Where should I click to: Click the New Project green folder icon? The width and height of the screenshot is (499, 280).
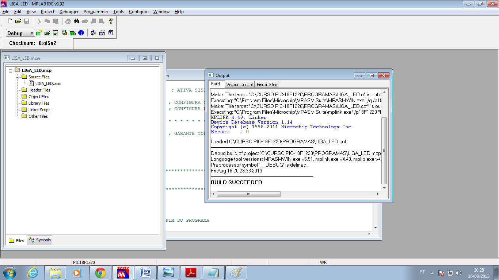click(39, 33)
